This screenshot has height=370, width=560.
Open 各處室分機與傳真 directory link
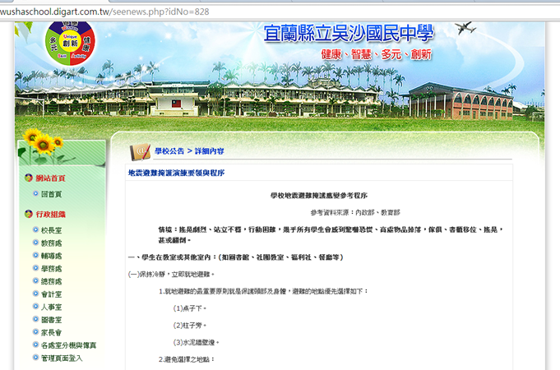tap(67, 345)
